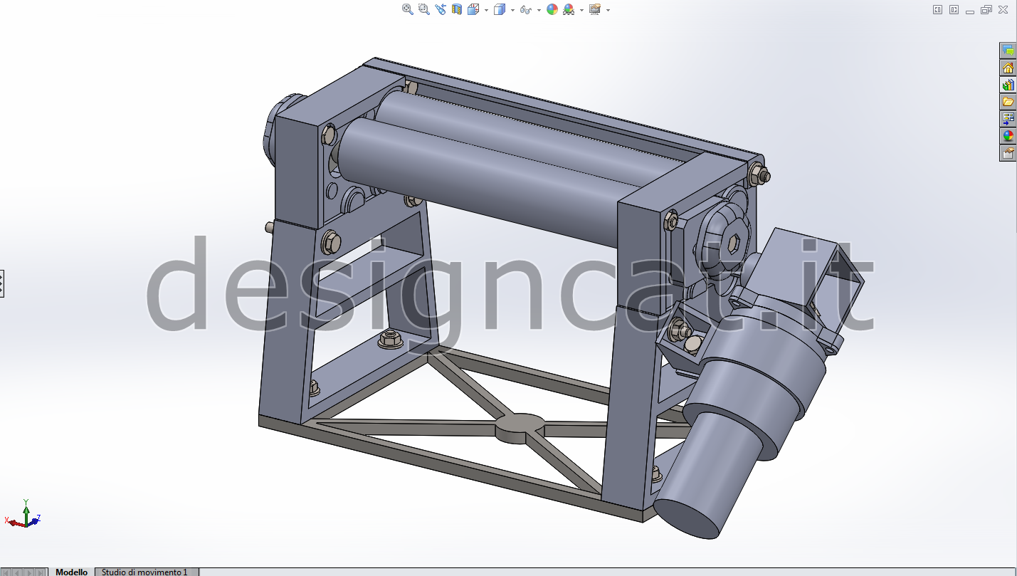1017x576 pixels.
Task: Click the Apply Scene icon
Action: 569,9
